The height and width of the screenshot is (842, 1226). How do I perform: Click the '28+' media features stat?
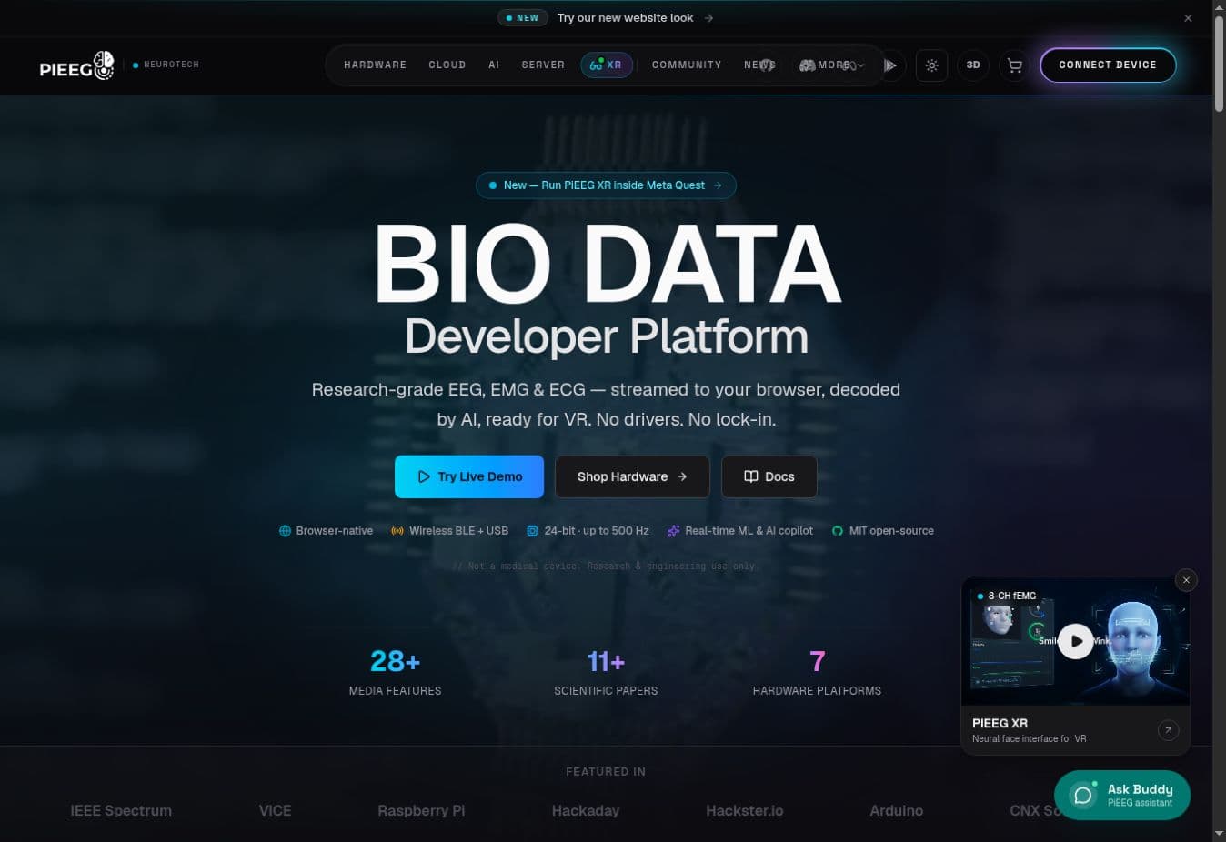395,661
